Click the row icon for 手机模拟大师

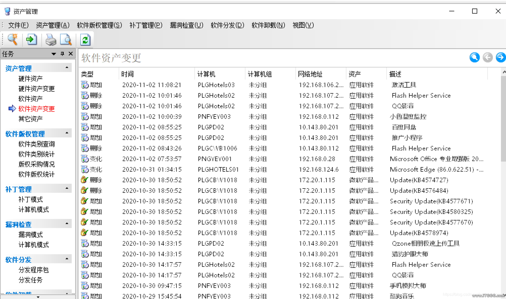pyautogui.click(x=85, y=286)
